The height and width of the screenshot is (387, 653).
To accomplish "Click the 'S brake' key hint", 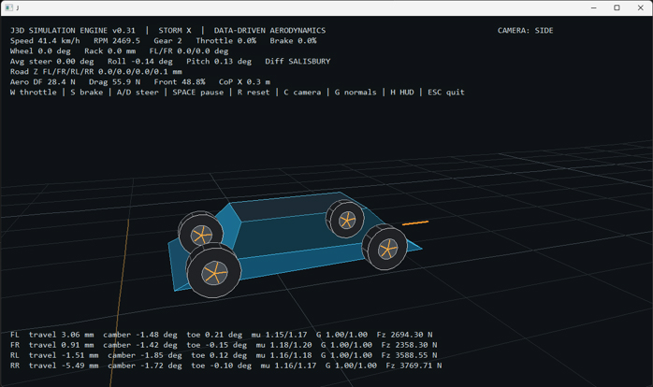I will point(87,93).
